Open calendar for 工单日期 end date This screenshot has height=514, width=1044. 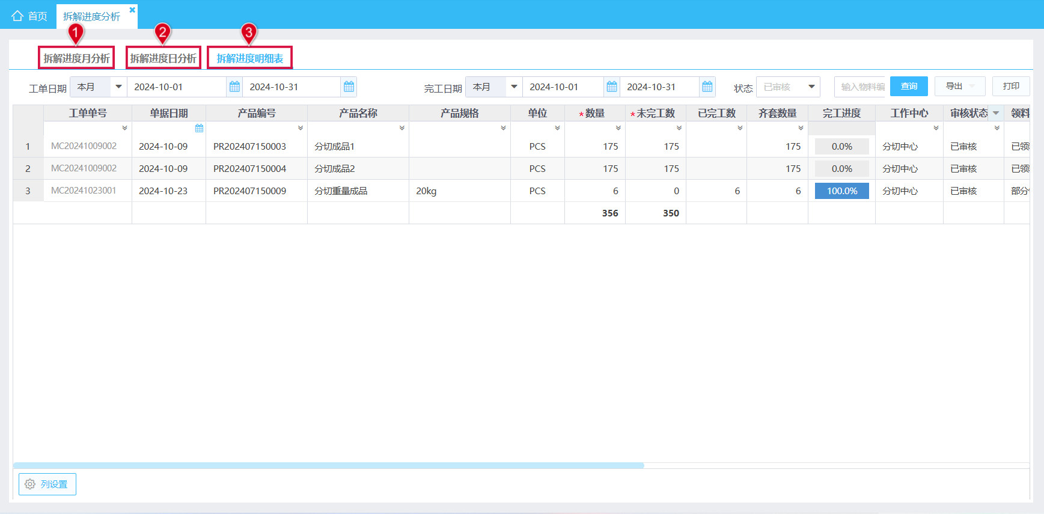(349, 87)
